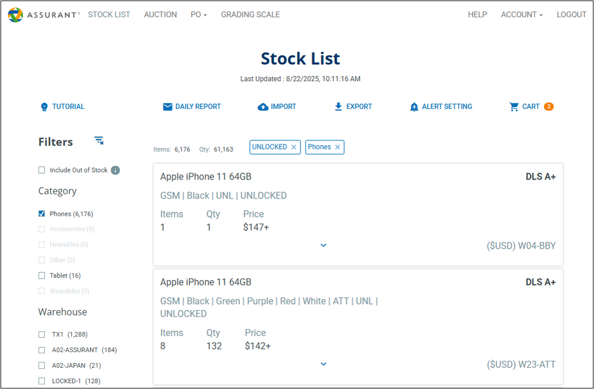Open the Grading Scale page
The width and height of the screenshot is (594, 389).
tap(250, 15)
